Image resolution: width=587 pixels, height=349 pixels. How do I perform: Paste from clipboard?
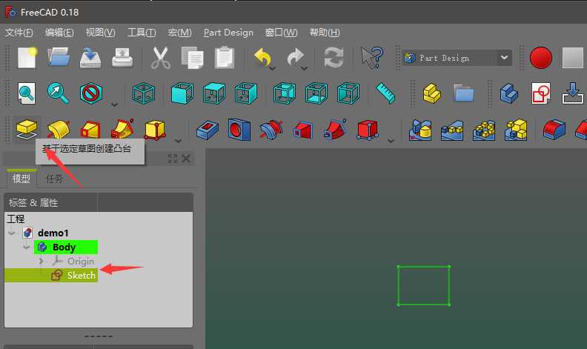225,58
